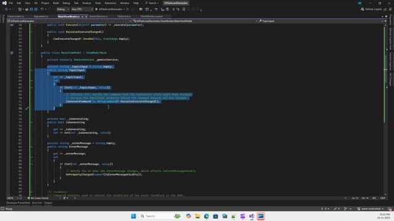Open the GitHub Copilot Chat side tab
Viewport: 394px width, 221px height.
pos(390,39)
